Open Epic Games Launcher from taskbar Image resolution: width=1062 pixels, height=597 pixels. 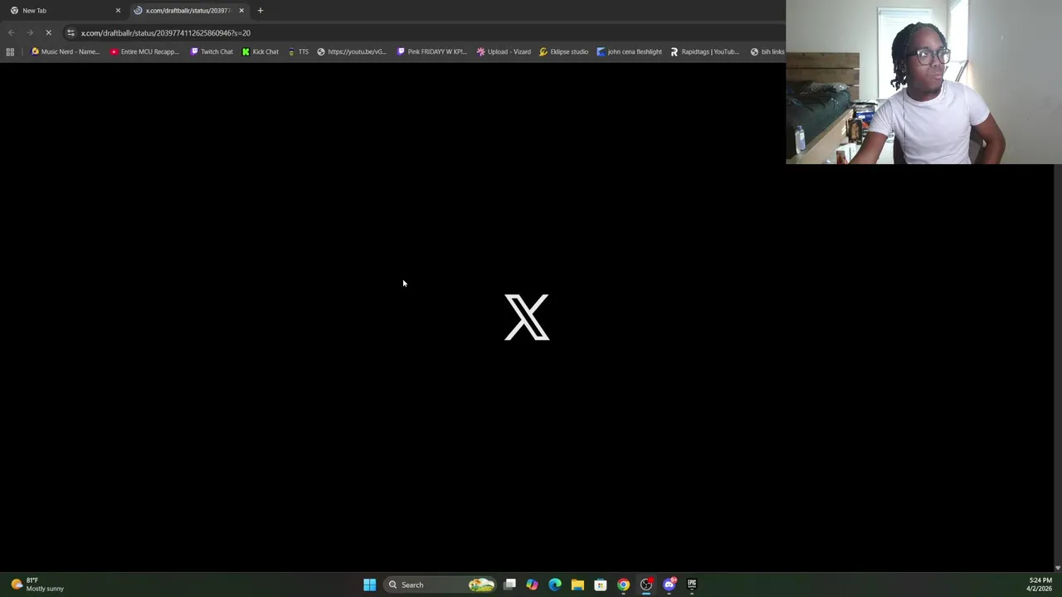tap(692, 585)
